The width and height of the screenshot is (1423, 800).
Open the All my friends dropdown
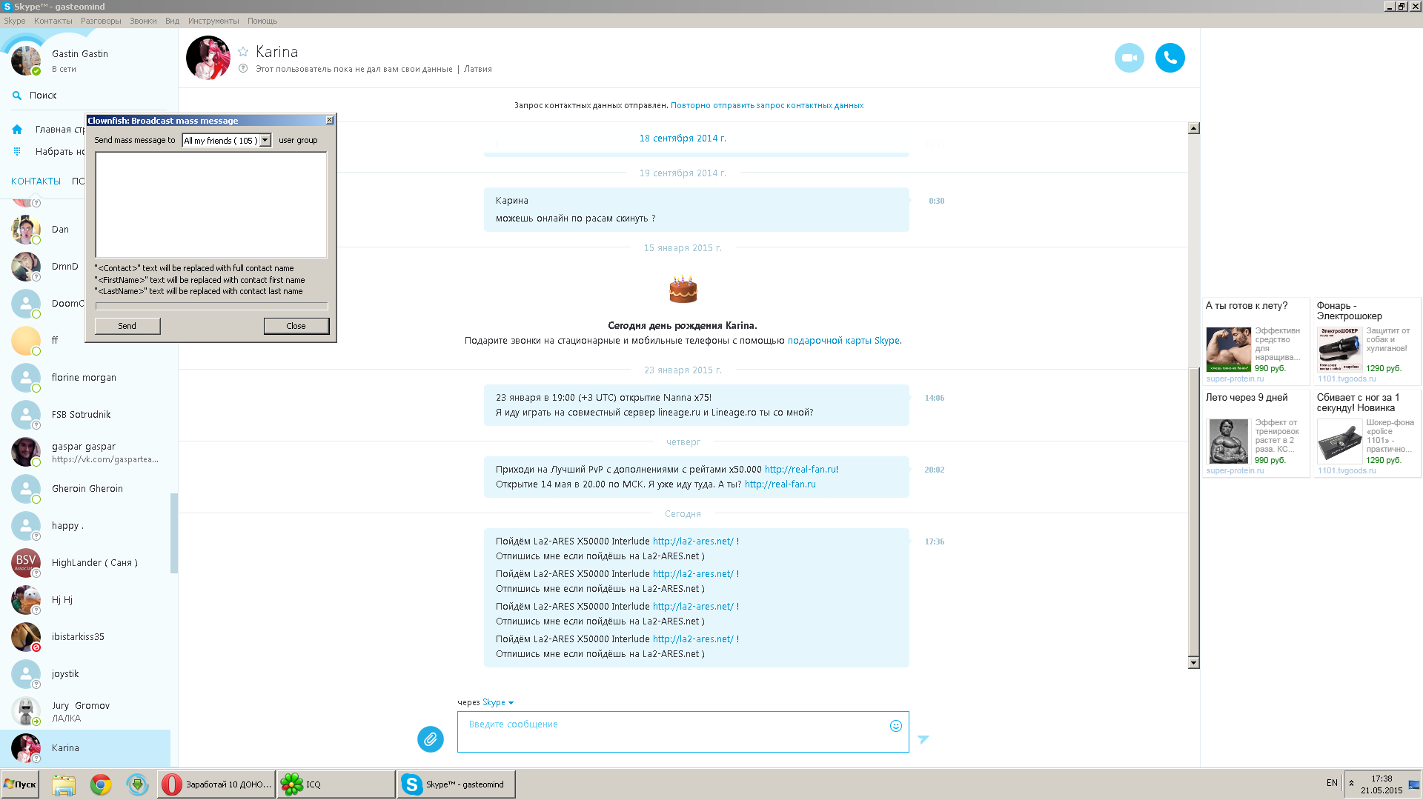click(x=265, y=140)
